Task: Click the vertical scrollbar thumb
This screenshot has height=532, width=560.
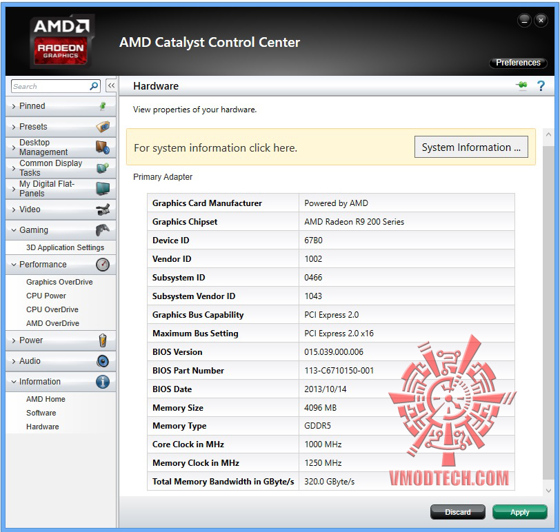Action: pos(548,313)
